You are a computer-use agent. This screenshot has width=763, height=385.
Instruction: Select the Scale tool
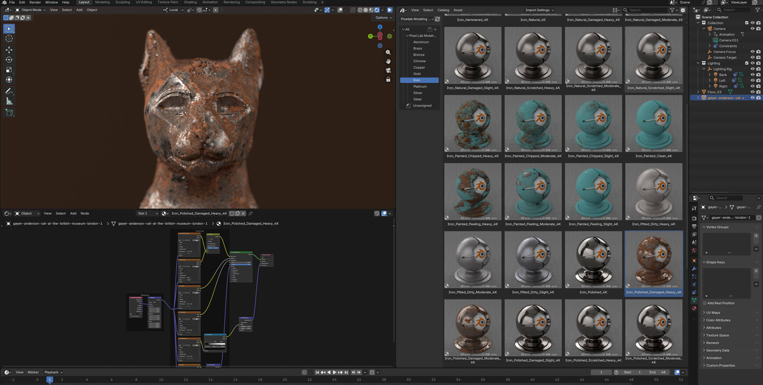[x=9, y=70]
